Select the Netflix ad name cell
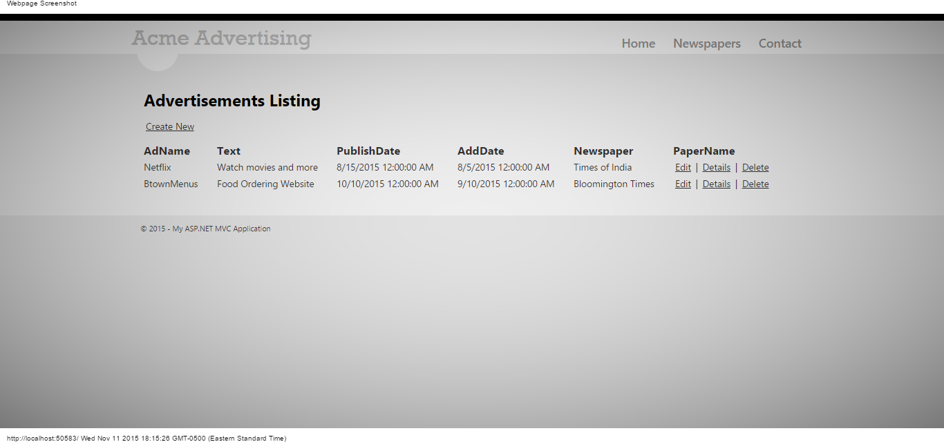The height and width of the screenshot is (442, 944). point(158,167)
